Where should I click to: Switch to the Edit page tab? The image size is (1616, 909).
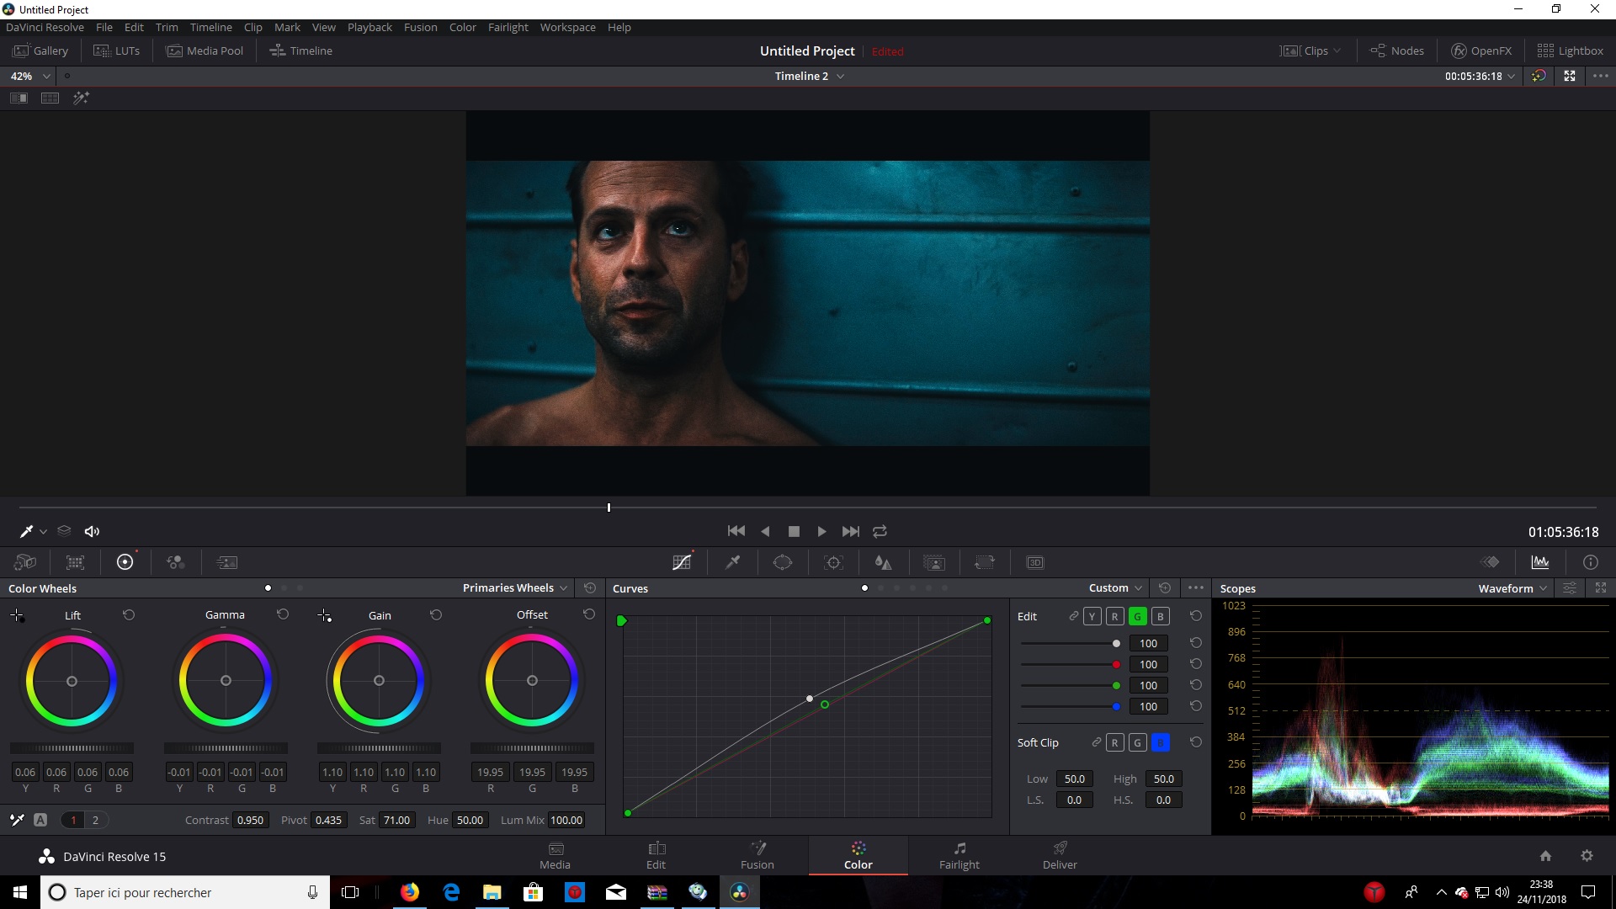click(x=656, y=855)
